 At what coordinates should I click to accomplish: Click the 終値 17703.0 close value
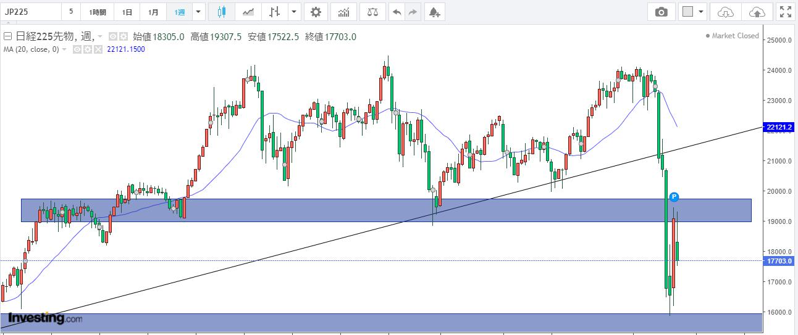click(330, 37)
